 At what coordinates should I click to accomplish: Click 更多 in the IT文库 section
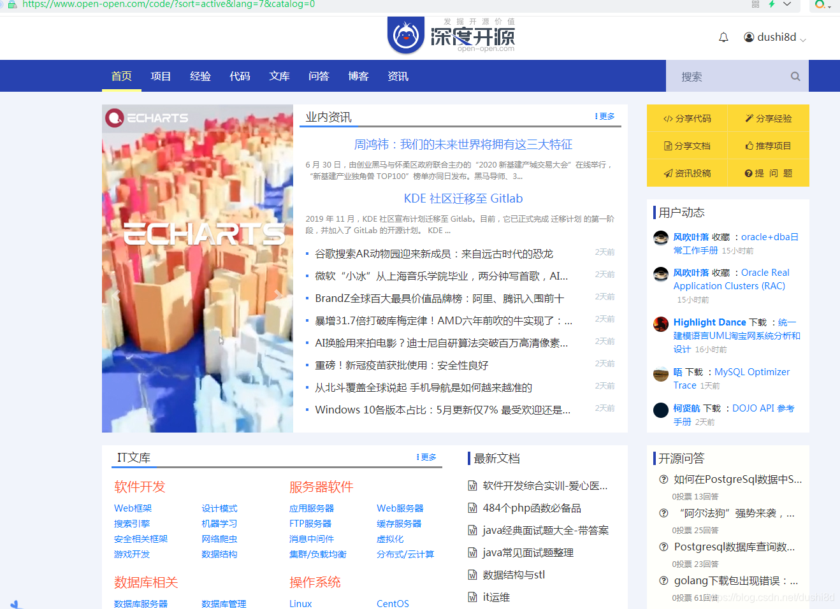[x=426, y=457]
